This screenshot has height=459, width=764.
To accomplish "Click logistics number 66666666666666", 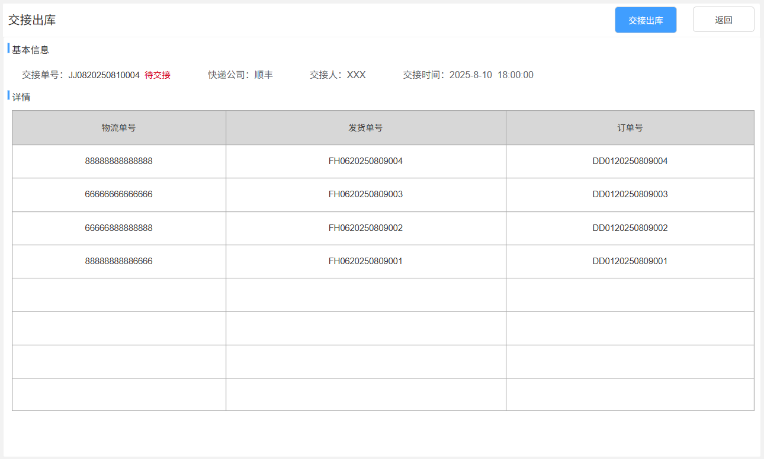I will [118, 194].
